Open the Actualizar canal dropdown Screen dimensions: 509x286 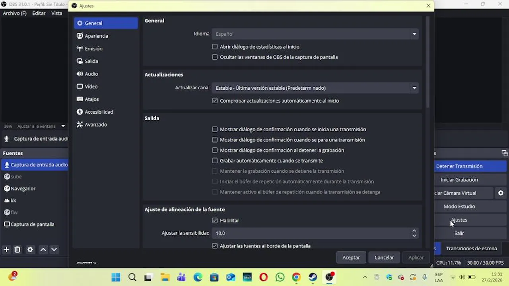(315, 88)
